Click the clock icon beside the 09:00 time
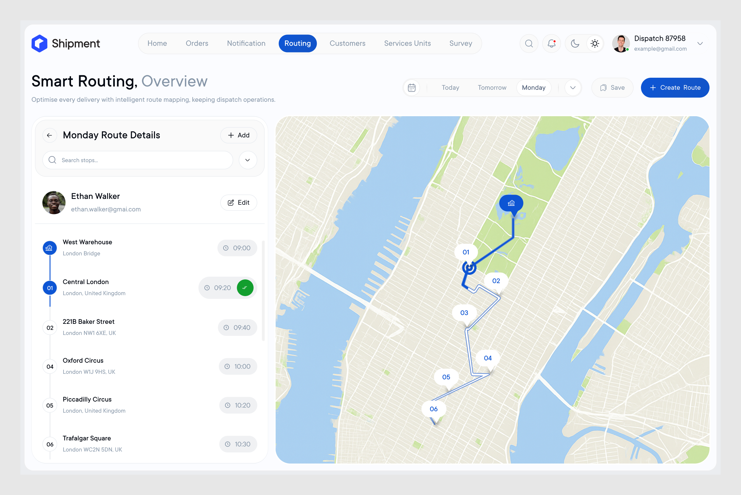The width and height of the screenshot is (741, 495). coord(226,248)
